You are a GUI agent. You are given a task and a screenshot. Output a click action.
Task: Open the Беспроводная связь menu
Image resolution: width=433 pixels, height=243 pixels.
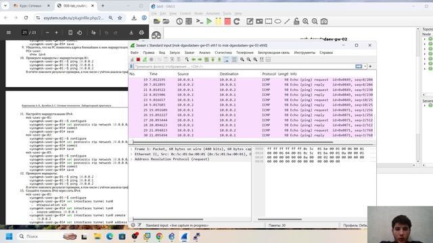click(x=273, y=53)
